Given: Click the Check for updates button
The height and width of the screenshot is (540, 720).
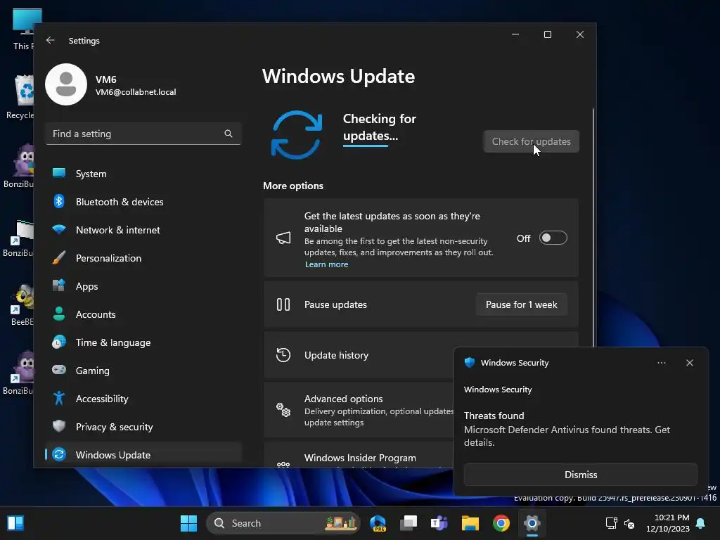Looking at the screenshot, I should point(532,141).
